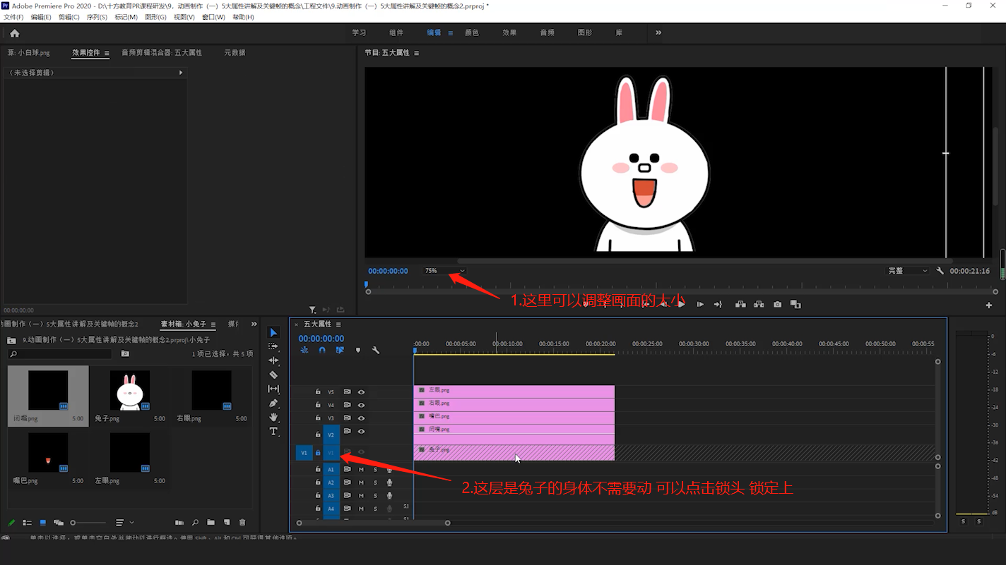Open the 序列(S) menu
The image size is (1006, 565).
click(97, 17)
